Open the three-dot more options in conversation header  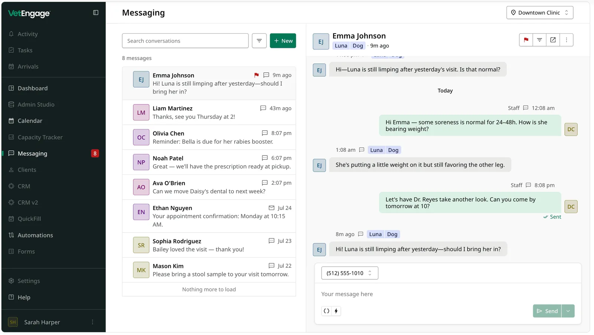[566, 40]
